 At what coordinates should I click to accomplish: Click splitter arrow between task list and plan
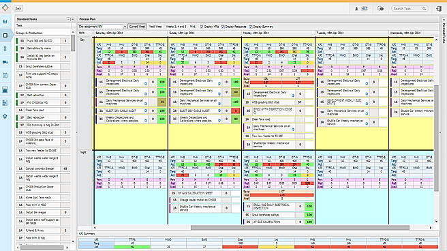76,132
